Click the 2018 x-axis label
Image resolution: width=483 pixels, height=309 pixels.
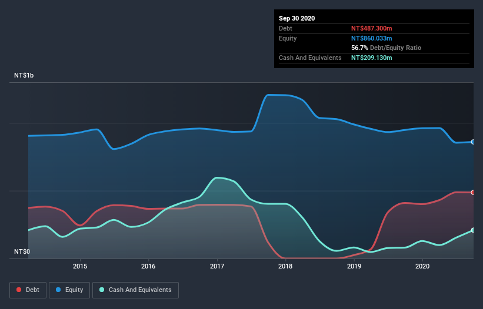coord(285,266)
